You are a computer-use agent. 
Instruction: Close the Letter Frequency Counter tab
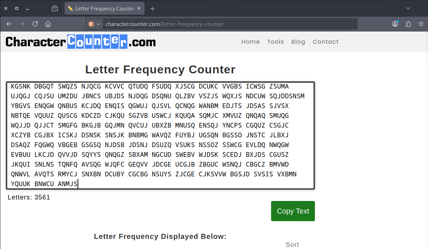[139, 8]
